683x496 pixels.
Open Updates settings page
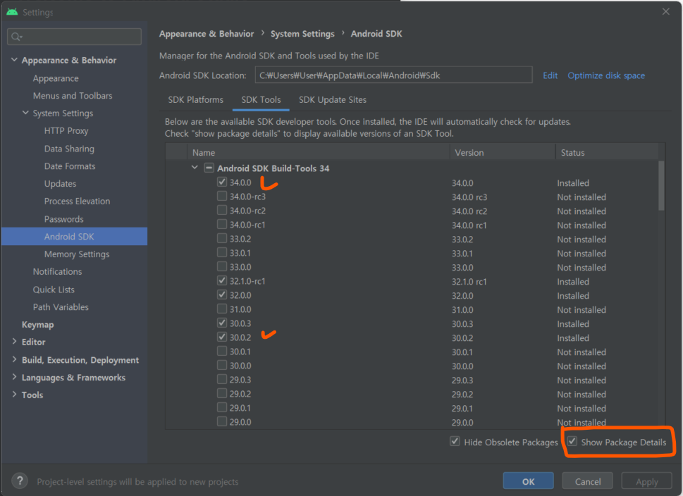click(60, 184)
